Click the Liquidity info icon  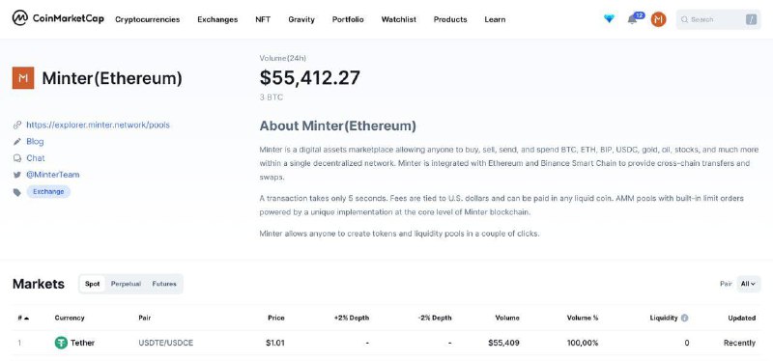(684, 318)
